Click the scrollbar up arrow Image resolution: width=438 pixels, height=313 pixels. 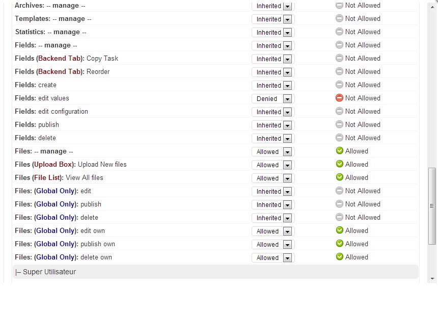(432, 7)
